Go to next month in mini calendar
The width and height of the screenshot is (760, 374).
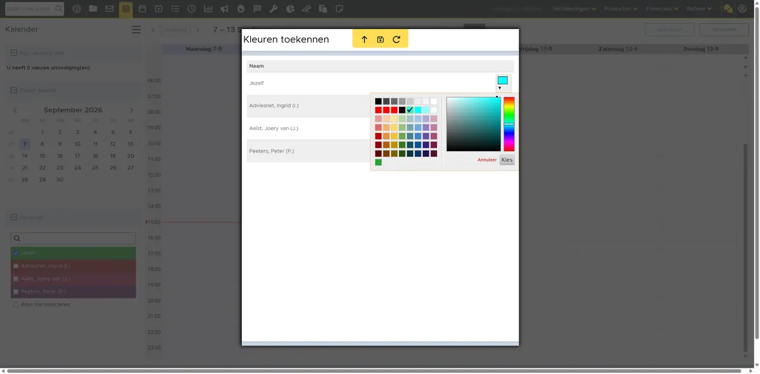131,110
